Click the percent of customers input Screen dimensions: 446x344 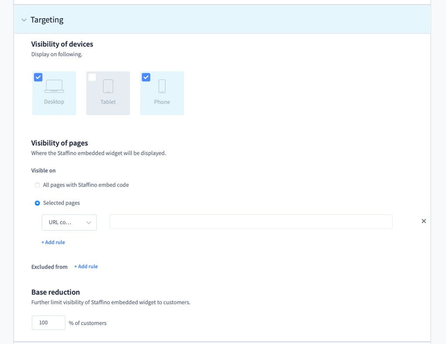tap(48, 323)
